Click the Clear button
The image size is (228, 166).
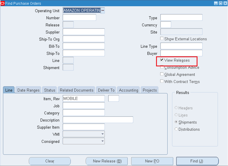[x=50, y=161]
